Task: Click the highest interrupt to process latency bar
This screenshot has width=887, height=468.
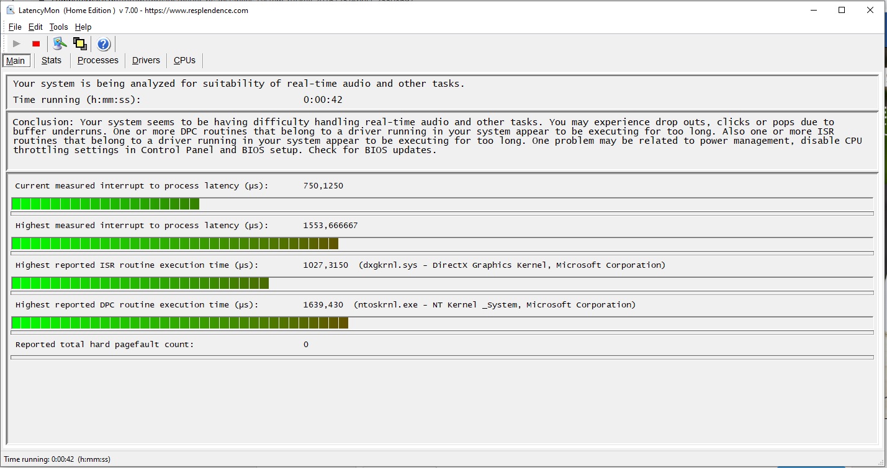Action: [442, 244]
